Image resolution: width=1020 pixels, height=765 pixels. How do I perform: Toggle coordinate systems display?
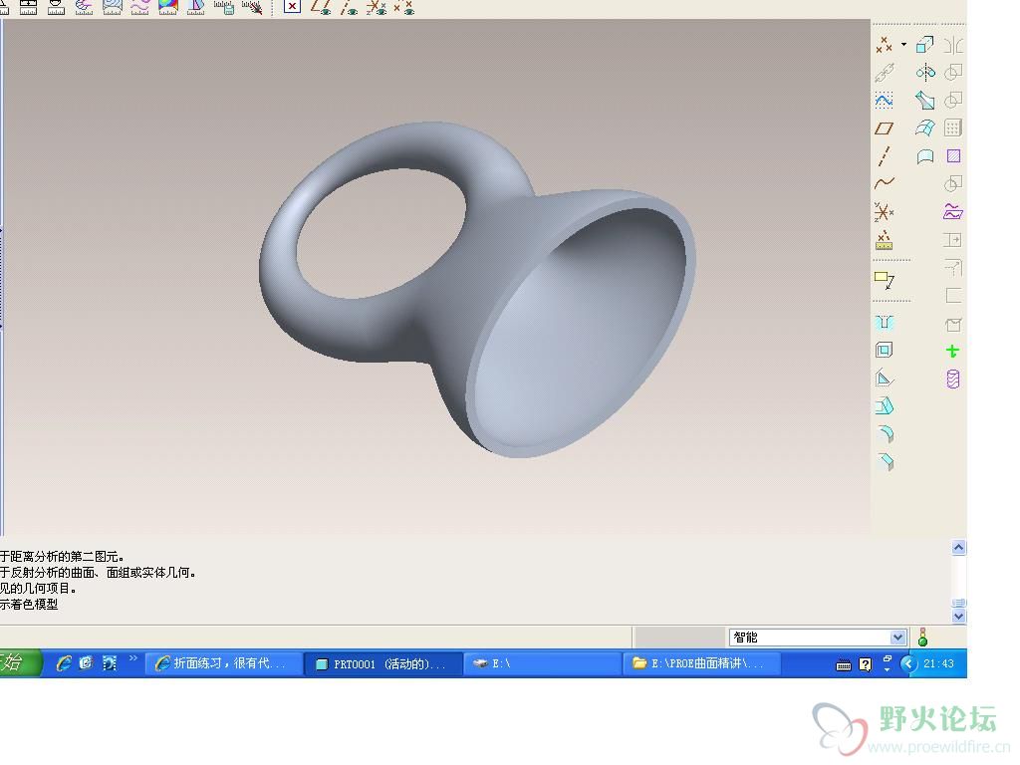pyautogui.click(x=376, y=7)
